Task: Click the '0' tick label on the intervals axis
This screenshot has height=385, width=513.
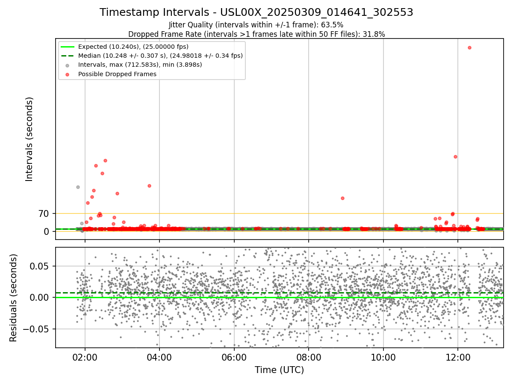Action: (47, 231)
